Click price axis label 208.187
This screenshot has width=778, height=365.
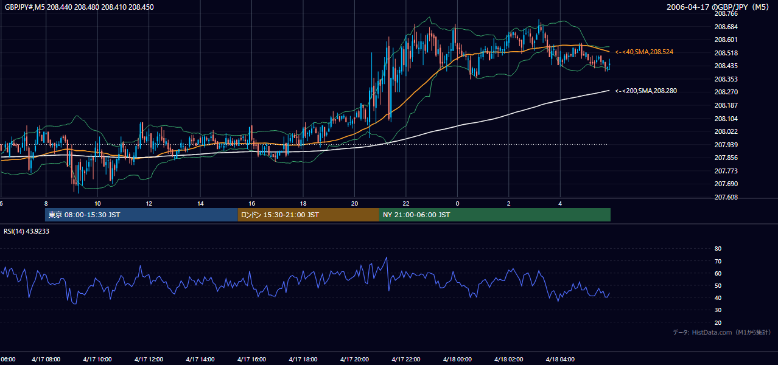[x=726, y=105]
